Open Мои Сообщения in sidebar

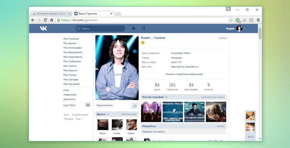[72, 61]
